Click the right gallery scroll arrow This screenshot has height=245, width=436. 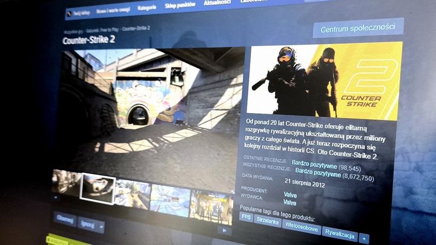tap(225, 230)
